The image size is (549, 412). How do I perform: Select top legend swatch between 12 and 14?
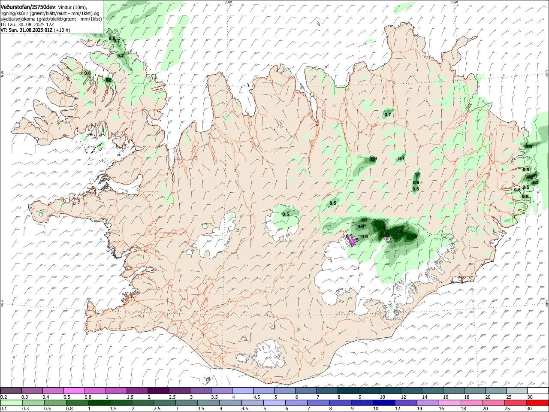click(412, 391)
